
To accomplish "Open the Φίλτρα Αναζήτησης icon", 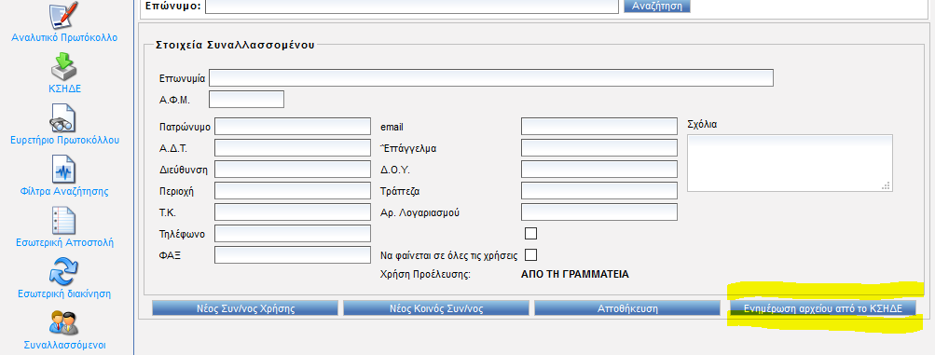I will tap(63, 170).
